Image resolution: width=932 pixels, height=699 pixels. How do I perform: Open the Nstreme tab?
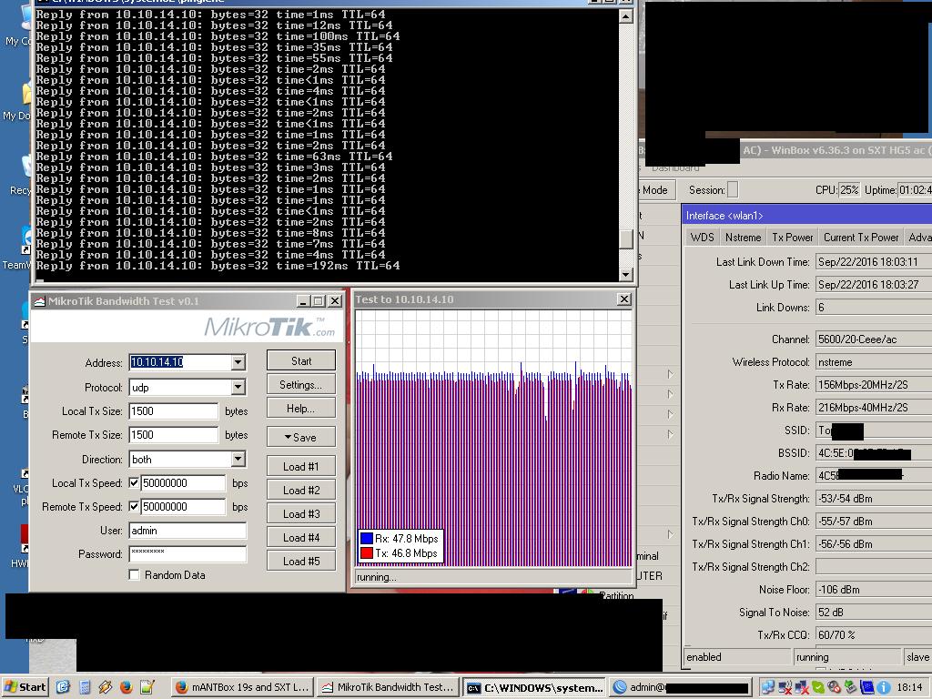point(743,238)
